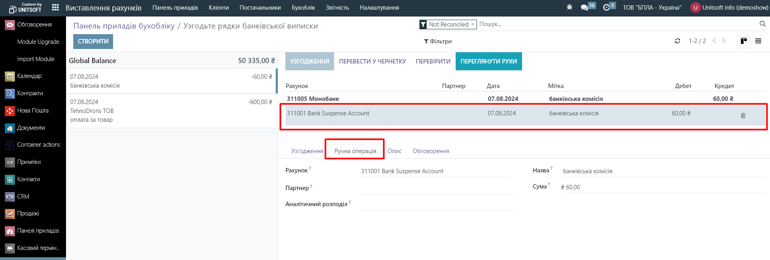Switch to the Ручна операція tab
This screenshot has height=260, width=770.
[355, 151]
